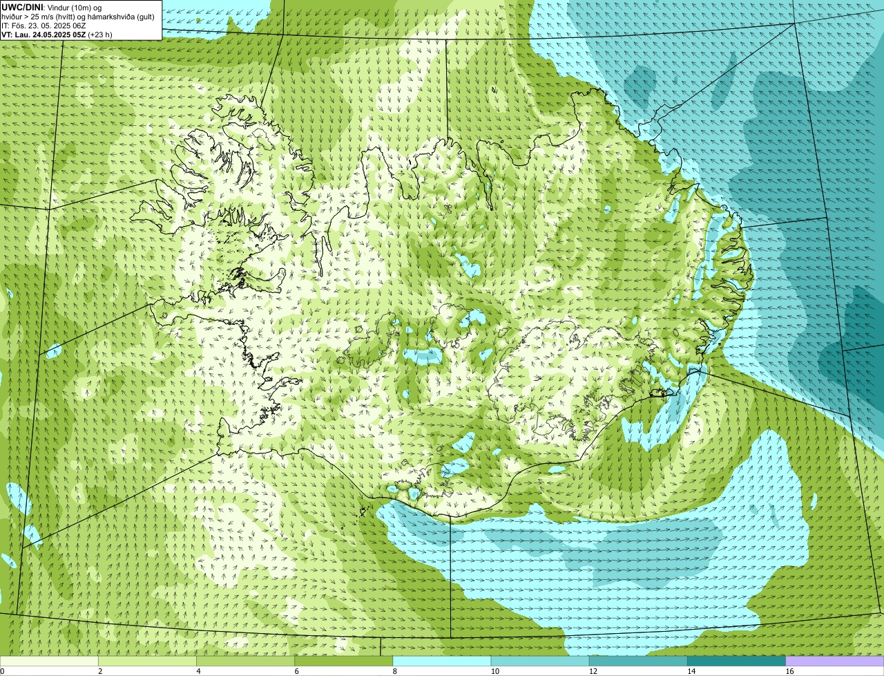Click the legend scale label '6'
884x676 pixels.
pyautogui.click(x=296, y=671)
